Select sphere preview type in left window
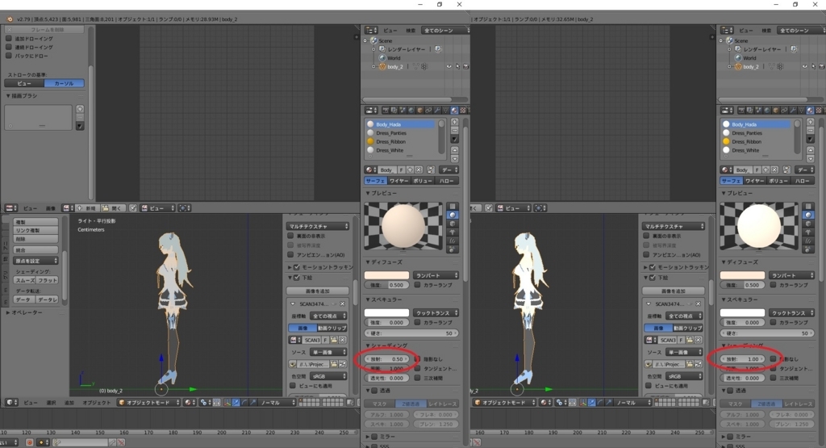 (x=453, y=215)
